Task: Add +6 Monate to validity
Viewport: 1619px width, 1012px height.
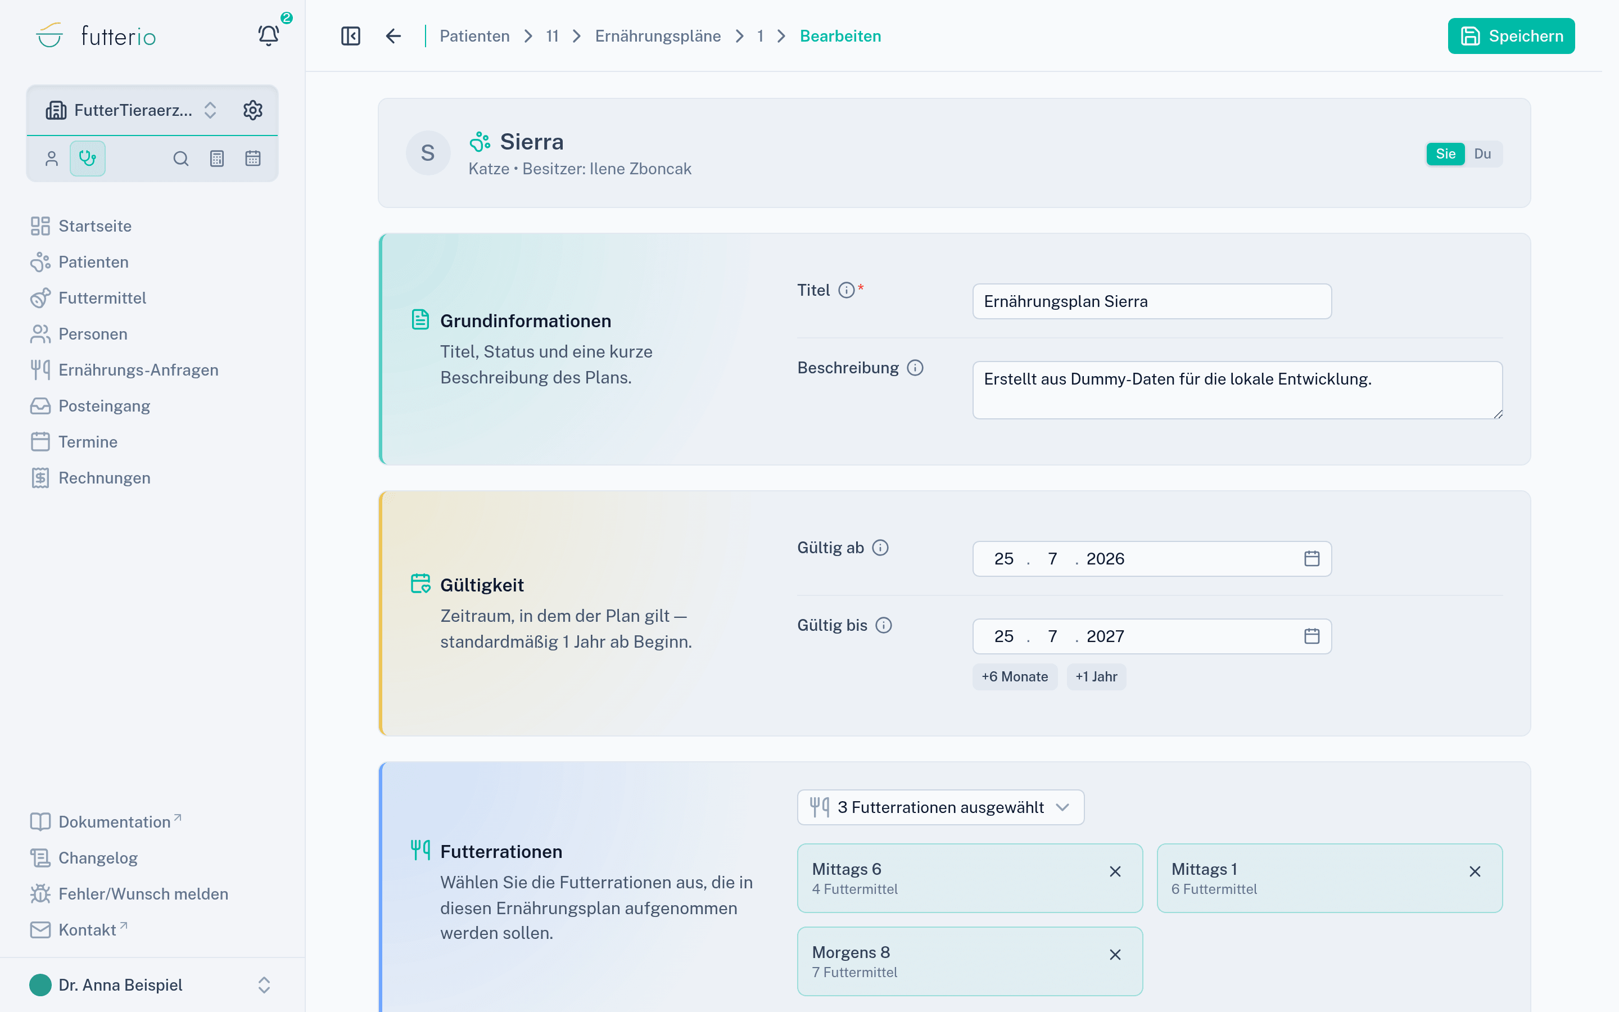Action: 1014,677
